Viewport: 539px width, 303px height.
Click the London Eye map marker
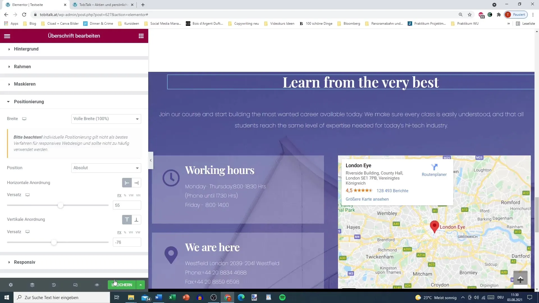click(x=434, y=227)
